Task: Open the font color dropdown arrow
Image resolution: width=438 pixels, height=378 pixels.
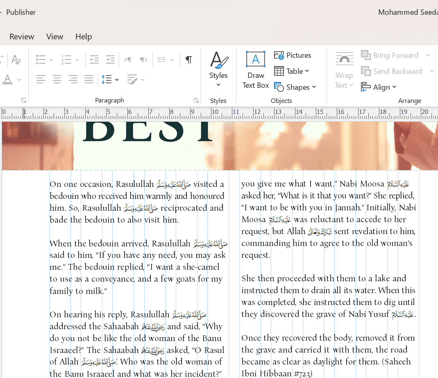Action: (x=19, y=80)
